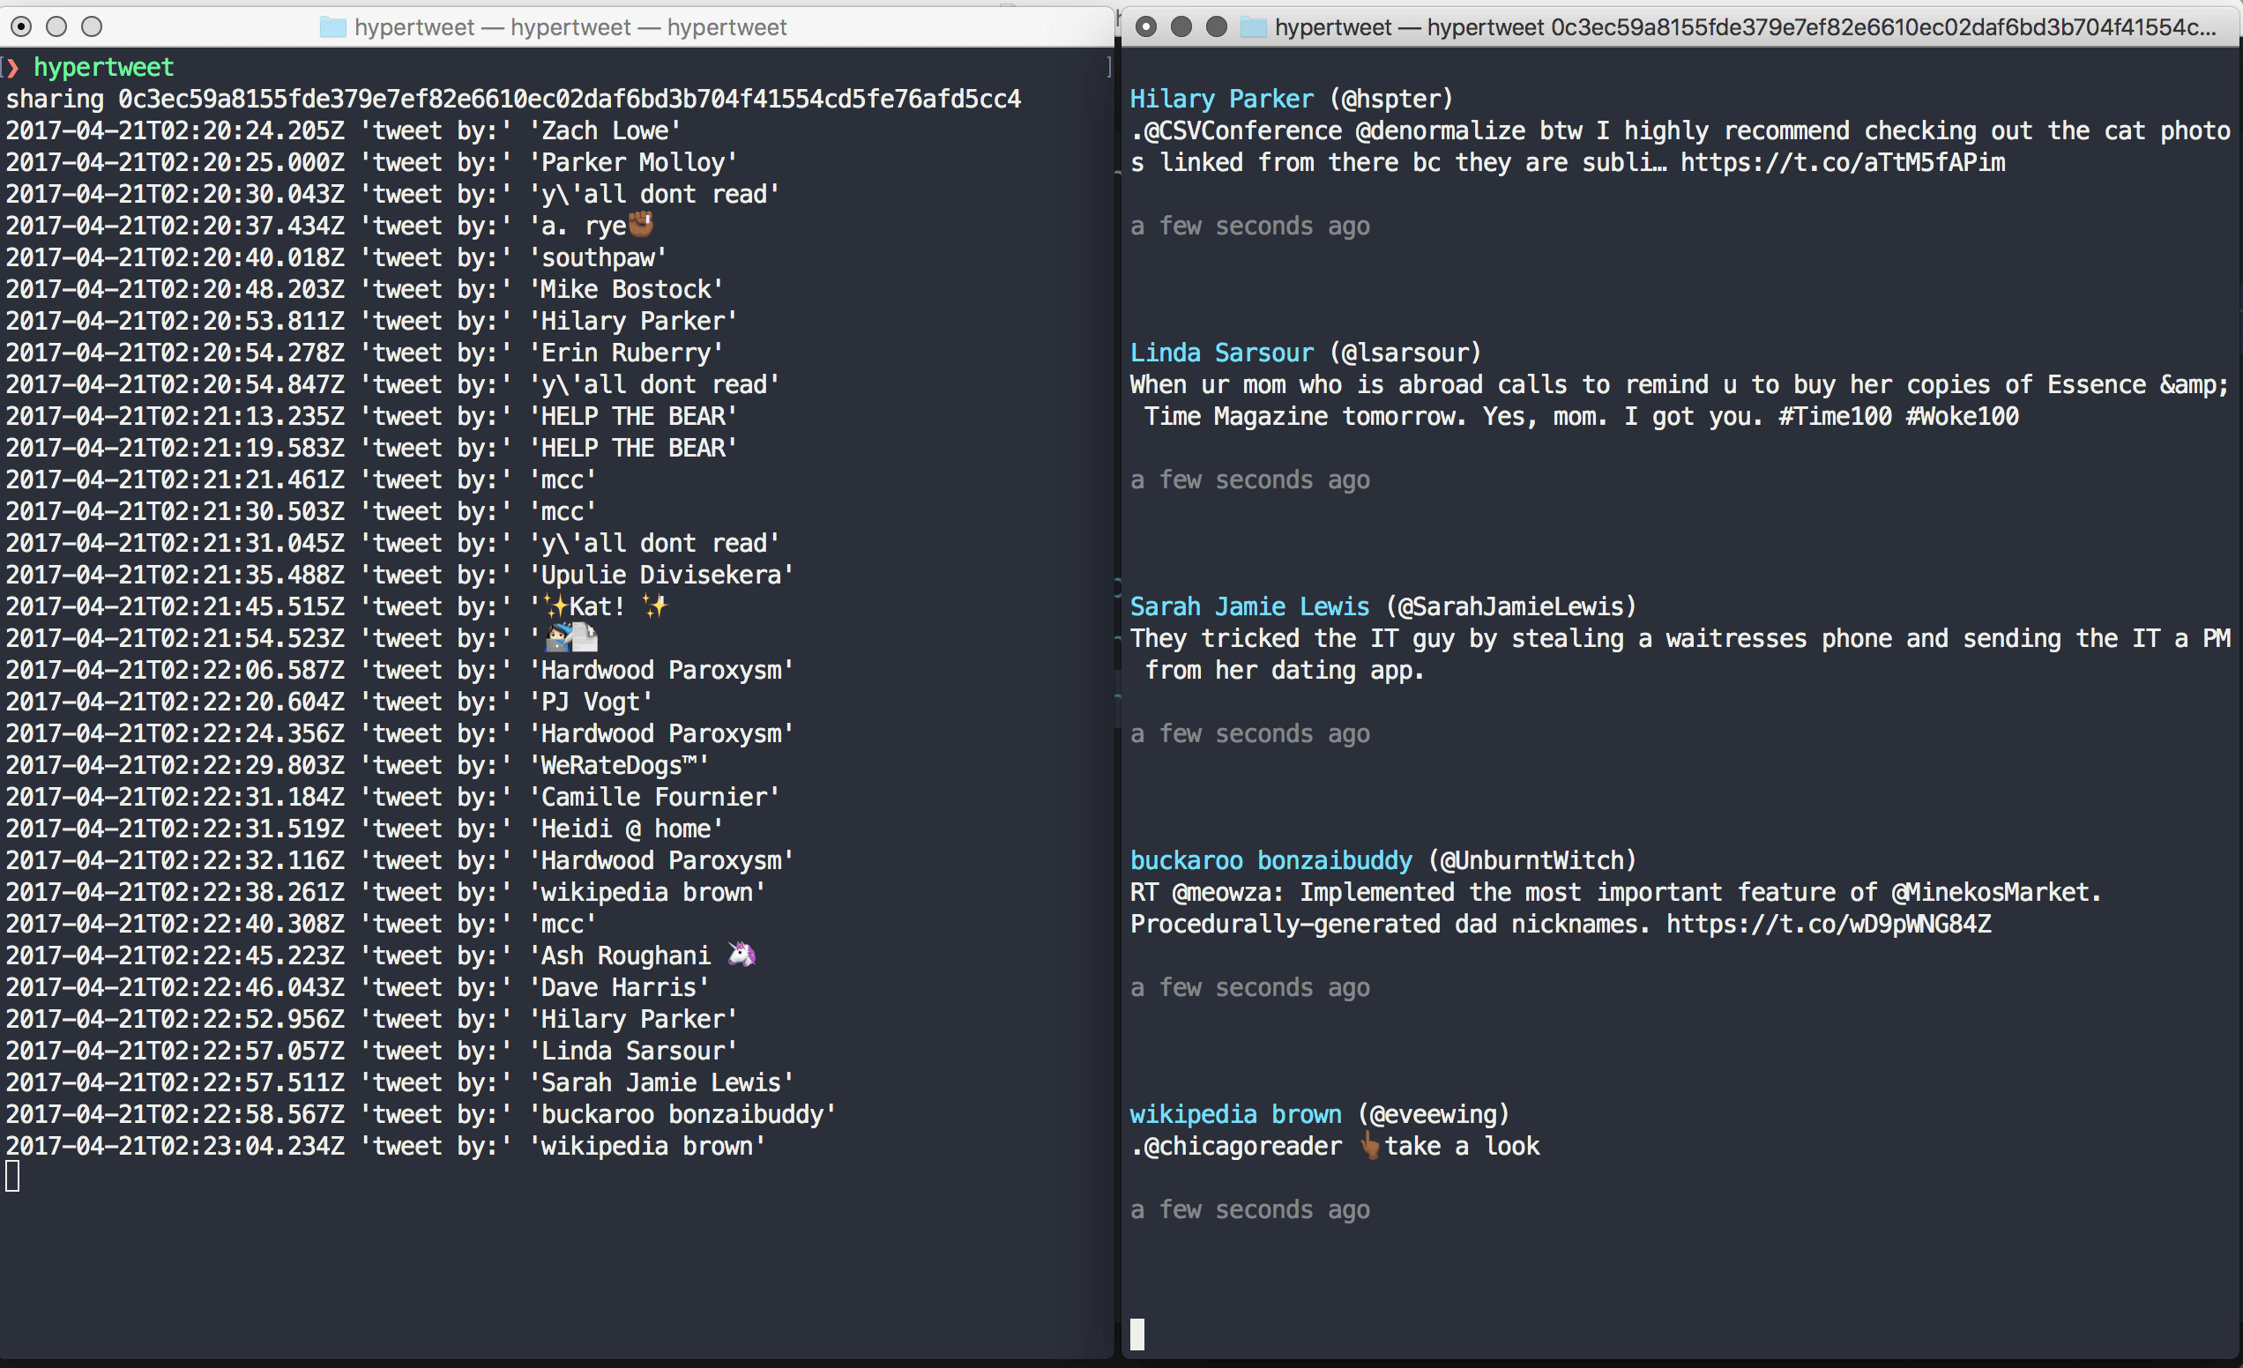Click the (@eveewing) handle
This screenshot has height=1368, width=2243.
pos(1434,1114)
